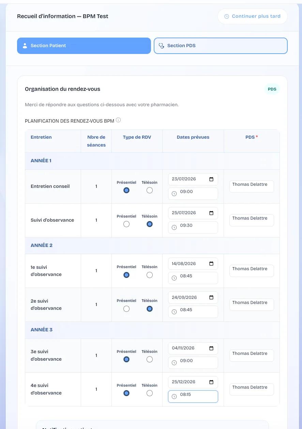Screen dimensions: 302x429
Task: Select Télésoin for Entretien conseil
Action: [x=149, y=190]
